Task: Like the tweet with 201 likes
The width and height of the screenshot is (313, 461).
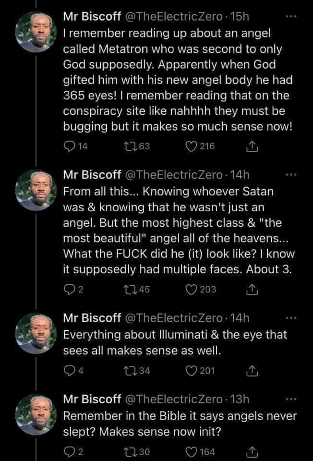Action: (190, 370)
